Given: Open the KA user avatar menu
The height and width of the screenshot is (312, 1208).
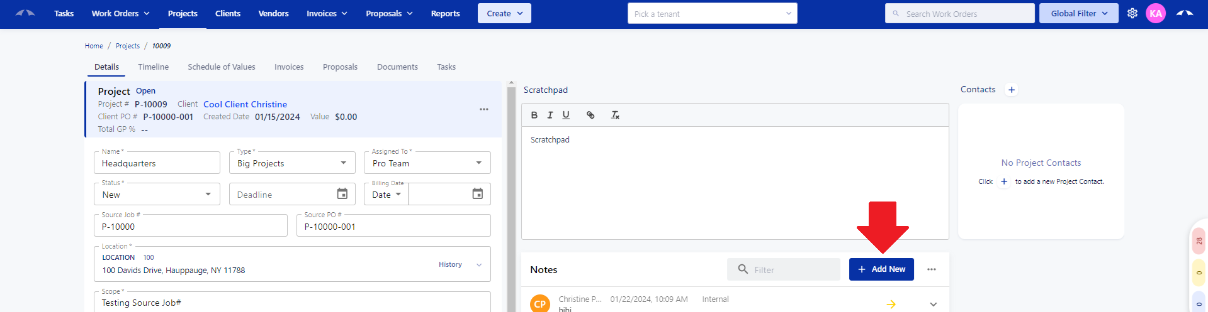Looking at the screenshot, I should 1156,13.
